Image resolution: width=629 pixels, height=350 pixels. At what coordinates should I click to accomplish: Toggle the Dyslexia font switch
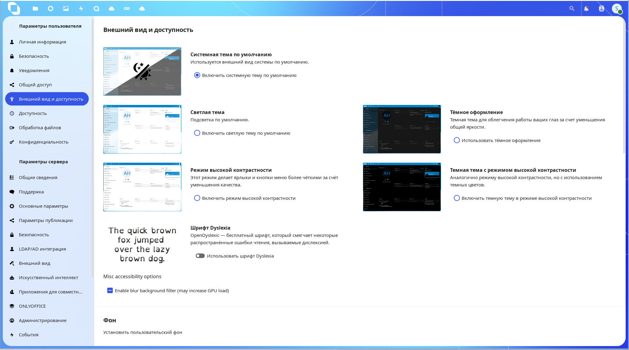[x=200, y=256]
